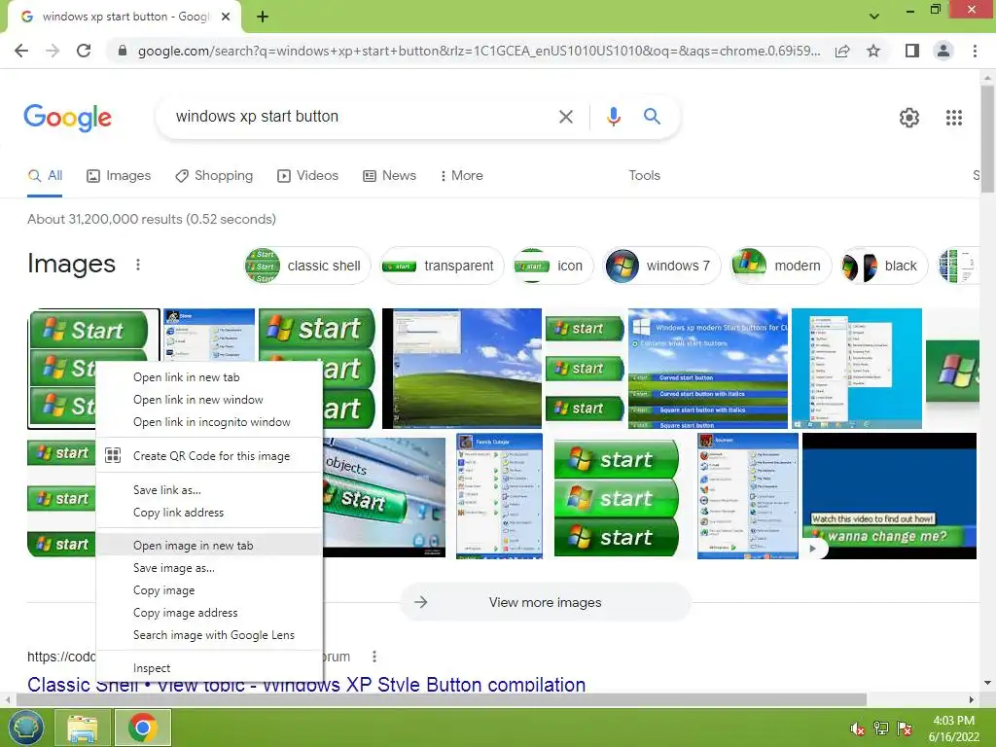Choose Open link in incognito window

pos(209,422)
